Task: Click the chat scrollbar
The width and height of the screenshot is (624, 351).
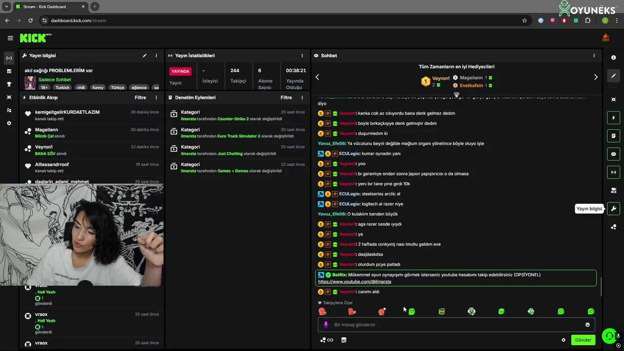Action: (601, 287)
